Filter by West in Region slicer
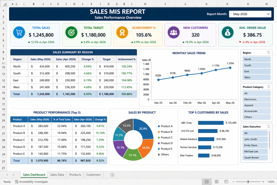 point(256,77)
